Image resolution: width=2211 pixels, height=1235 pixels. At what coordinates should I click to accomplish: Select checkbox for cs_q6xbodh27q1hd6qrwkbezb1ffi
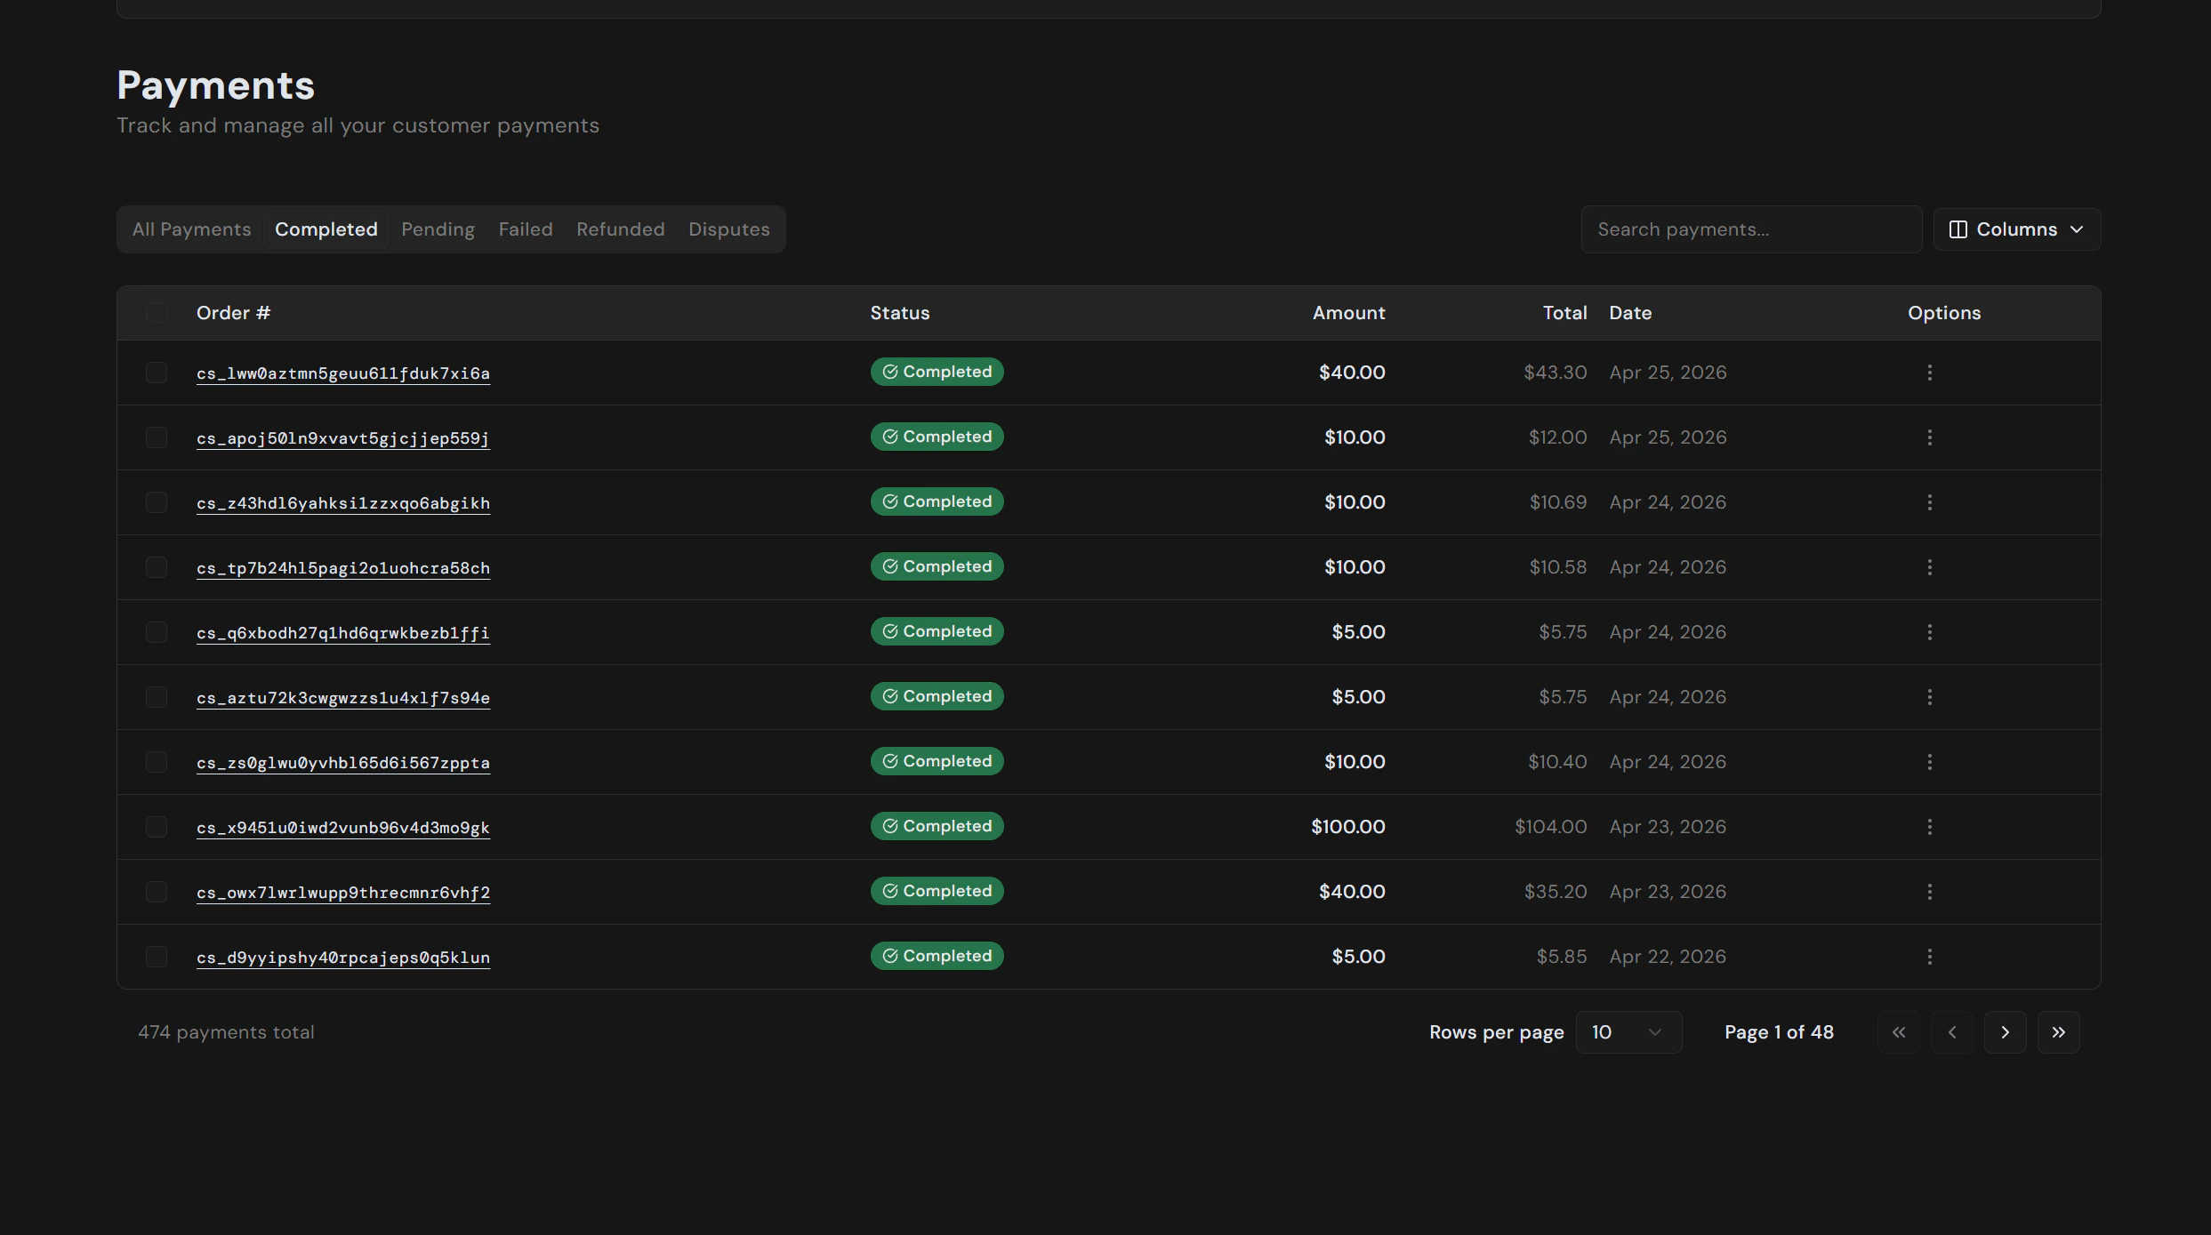pyautogui.click(x=157, y=632)
